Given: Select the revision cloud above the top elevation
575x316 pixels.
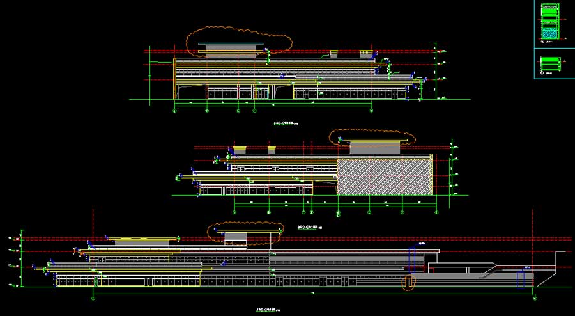Looking at the screenshot, I should coord(239,41).
